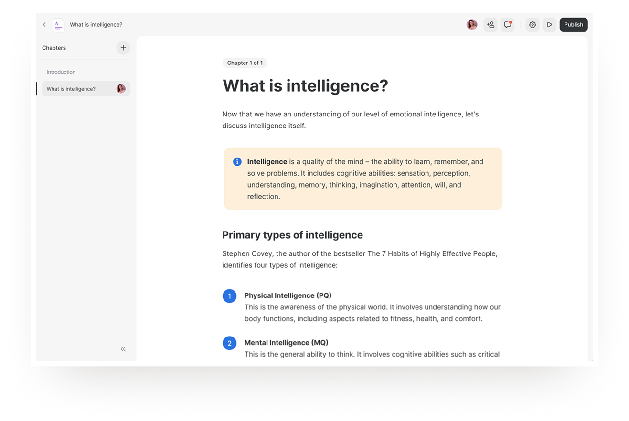This screenshot has height=421, width=629.
Task: Click the purple course document icon
Action: click(58, 25)
